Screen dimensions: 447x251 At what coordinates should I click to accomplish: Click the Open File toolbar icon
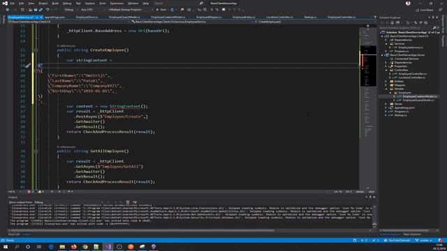pos(30,10)
